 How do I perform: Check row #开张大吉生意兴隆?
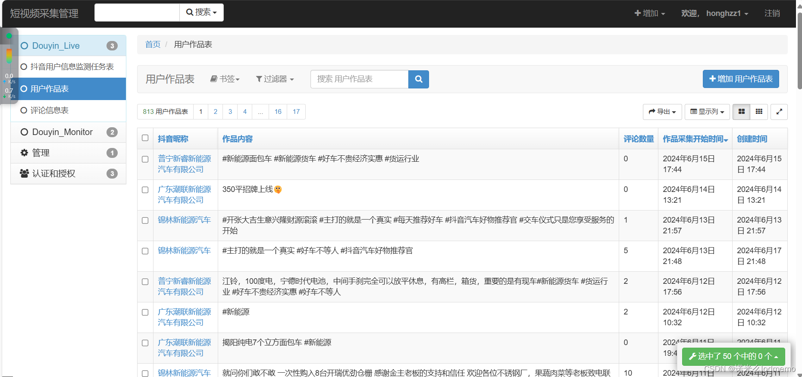[x=145, y=220]
